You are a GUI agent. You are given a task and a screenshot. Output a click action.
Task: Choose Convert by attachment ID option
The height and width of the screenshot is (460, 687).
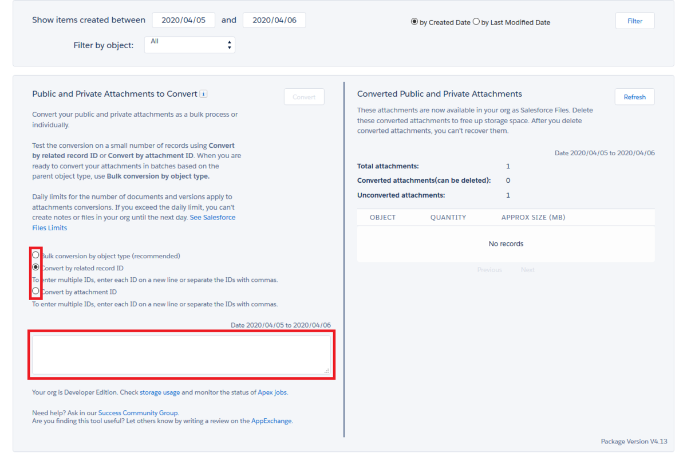(x=36, y=291)
